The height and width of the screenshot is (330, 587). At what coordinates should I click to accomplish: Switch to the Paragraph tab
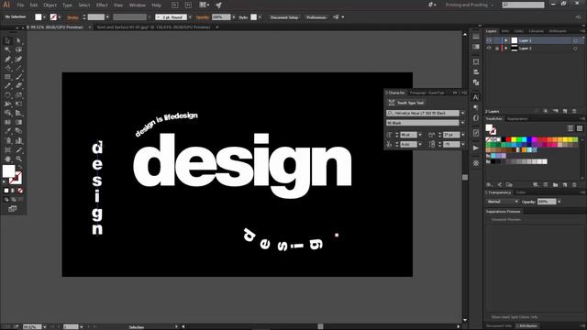pyautogui.click(x=417, y=93)
